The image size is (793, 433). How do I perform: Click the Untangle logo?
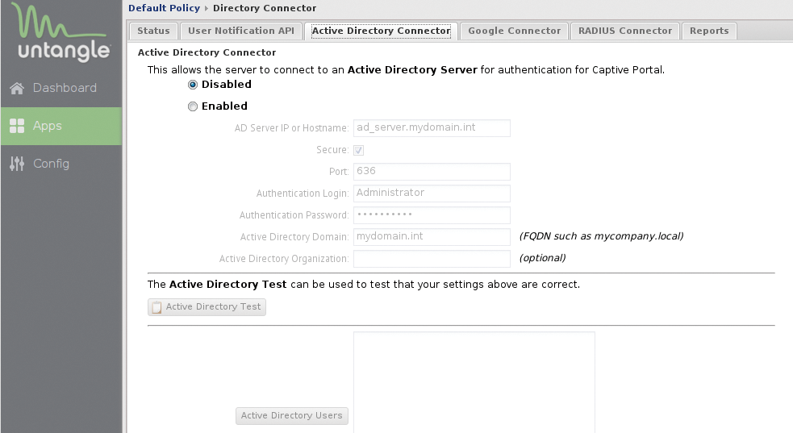click(x=61, y=32)
